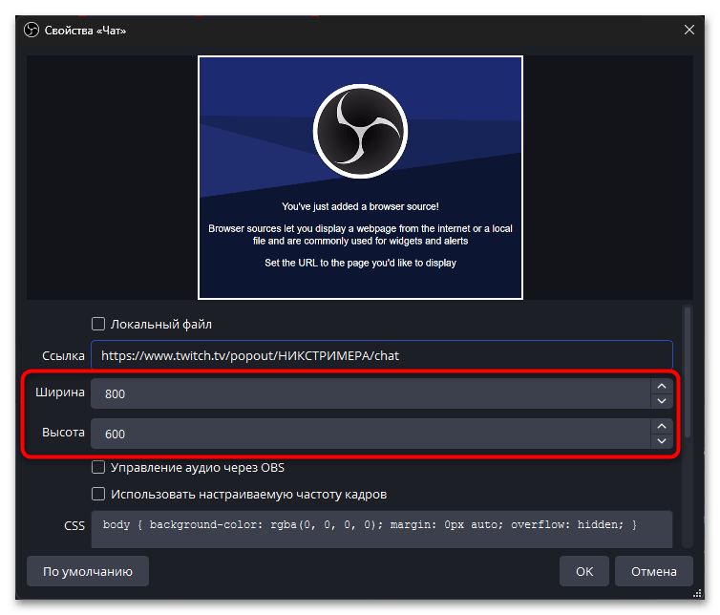Increase Ширина with the up arrow
The image size is (720, 615).
click(661, 386)
